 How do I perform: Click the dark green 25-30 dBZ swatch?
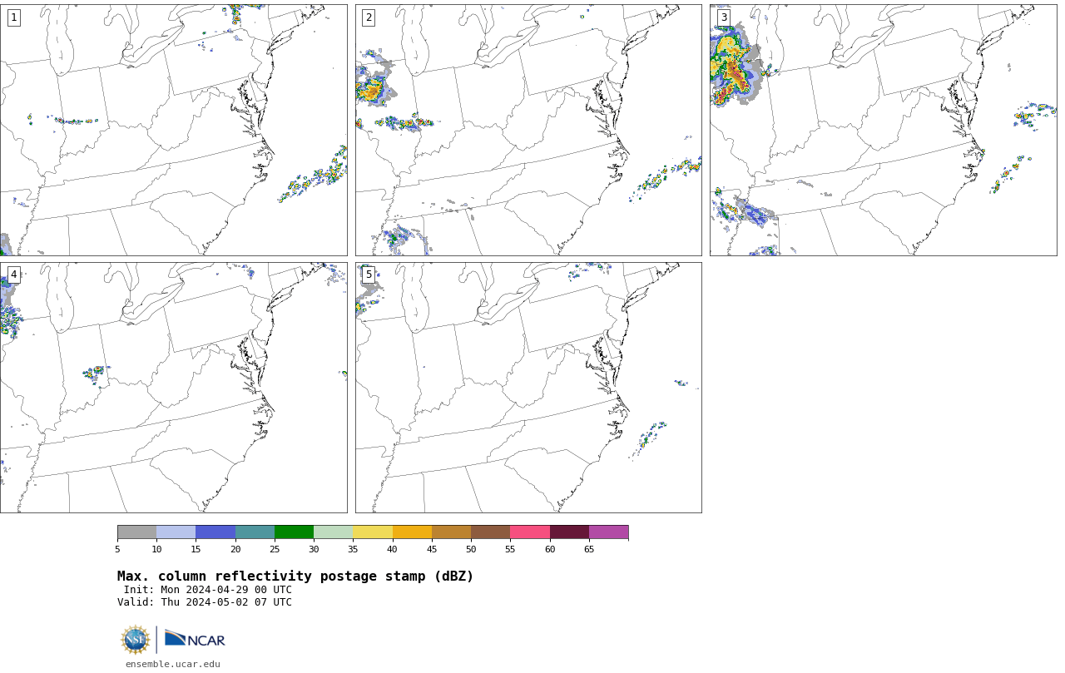294,532
